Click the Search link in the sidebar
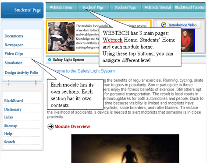 pos(10,142)
